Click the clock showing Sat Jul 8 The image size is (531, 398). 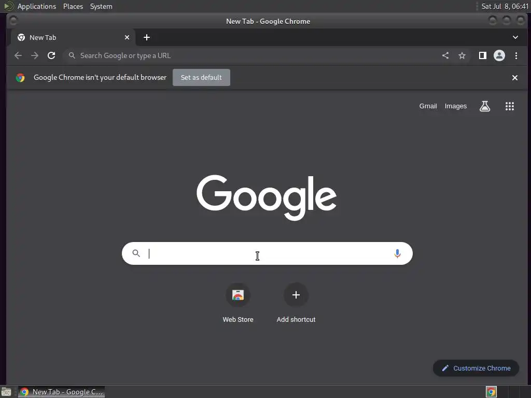click(x=505, y=6)
